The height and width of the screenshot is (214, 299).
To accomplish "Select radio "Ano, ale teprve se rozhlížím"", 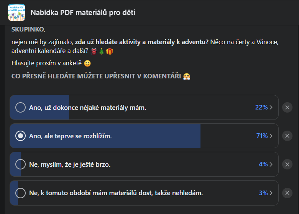I will 20,136.
